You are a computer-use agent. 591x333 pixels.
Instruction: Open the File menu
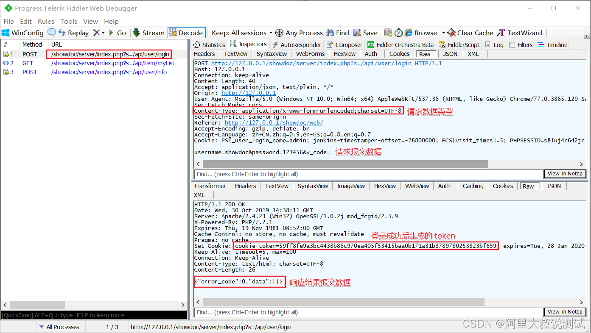8,21
